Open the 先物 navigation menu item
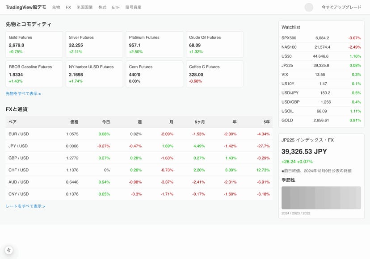This screenshot has width=370, height=259. (x=56, y=7)
